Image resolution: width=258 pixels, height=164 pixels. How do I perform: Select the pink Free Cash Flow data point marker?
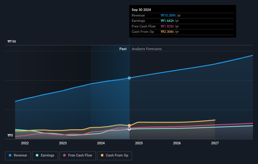tap(129, 128)
